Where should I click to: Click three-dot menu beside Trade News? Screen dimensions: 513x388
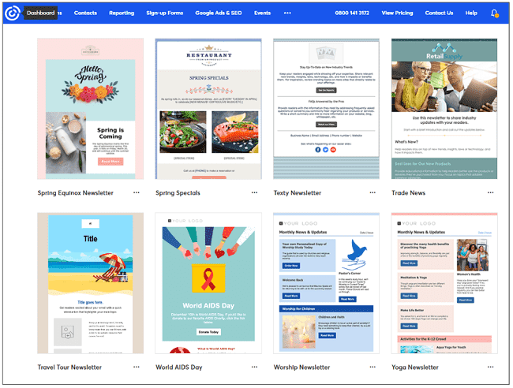490,192
